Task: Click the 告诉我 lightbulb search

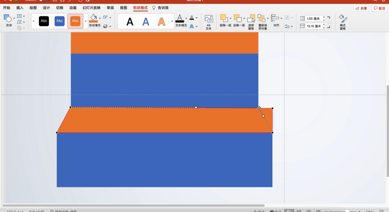Action: pos(160,8)
